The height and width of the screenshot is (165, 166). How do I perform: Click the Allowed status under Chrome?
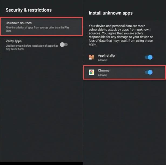[102, 75]
